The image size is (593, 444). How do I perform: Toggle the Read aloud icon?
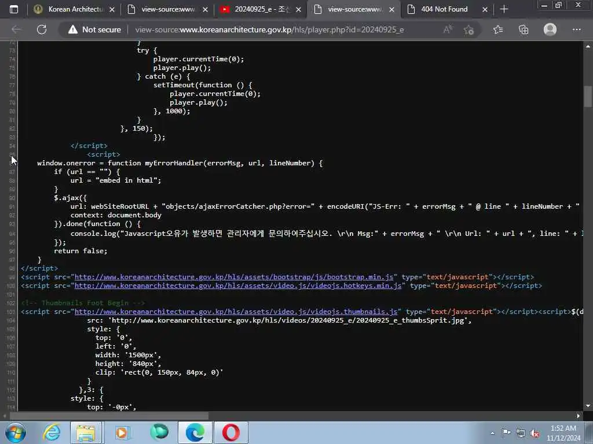coord(448,29)
